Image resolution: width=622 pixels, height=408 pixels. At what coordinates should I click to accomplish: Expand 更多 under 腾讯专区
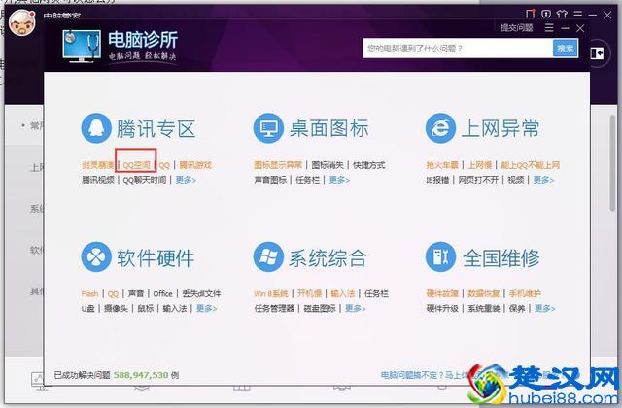coord(186,180)
